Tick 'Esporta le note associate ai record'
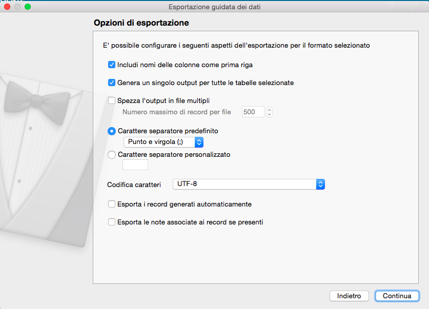The height and width of the screenshot is (309, 429). click(112, 222)
